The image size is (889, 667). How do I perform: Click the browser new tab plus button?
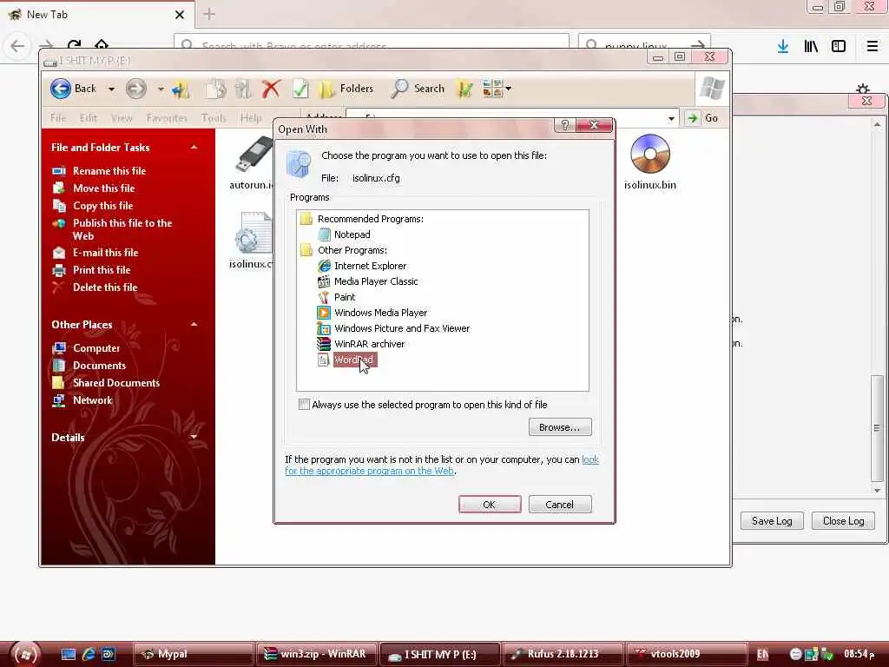pyautogui.click(x=209, y=14)
